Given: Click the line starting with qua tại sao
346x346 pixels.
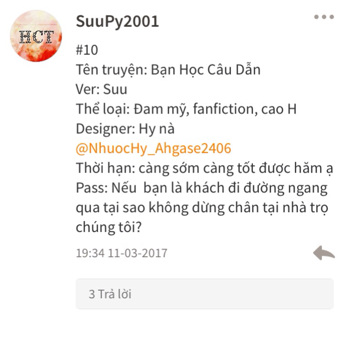Looking at the screenshot, I should pos(202,208).
